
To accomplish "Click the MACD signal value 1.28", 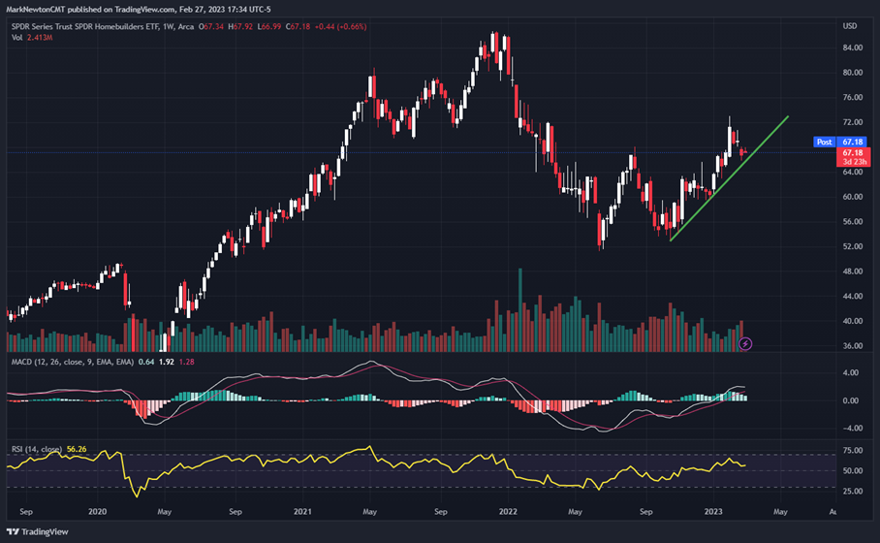I will pos(186,362).
